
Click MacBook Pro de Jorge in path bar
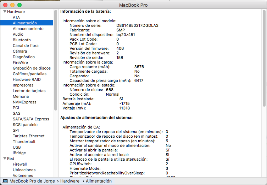click(32, 181)
